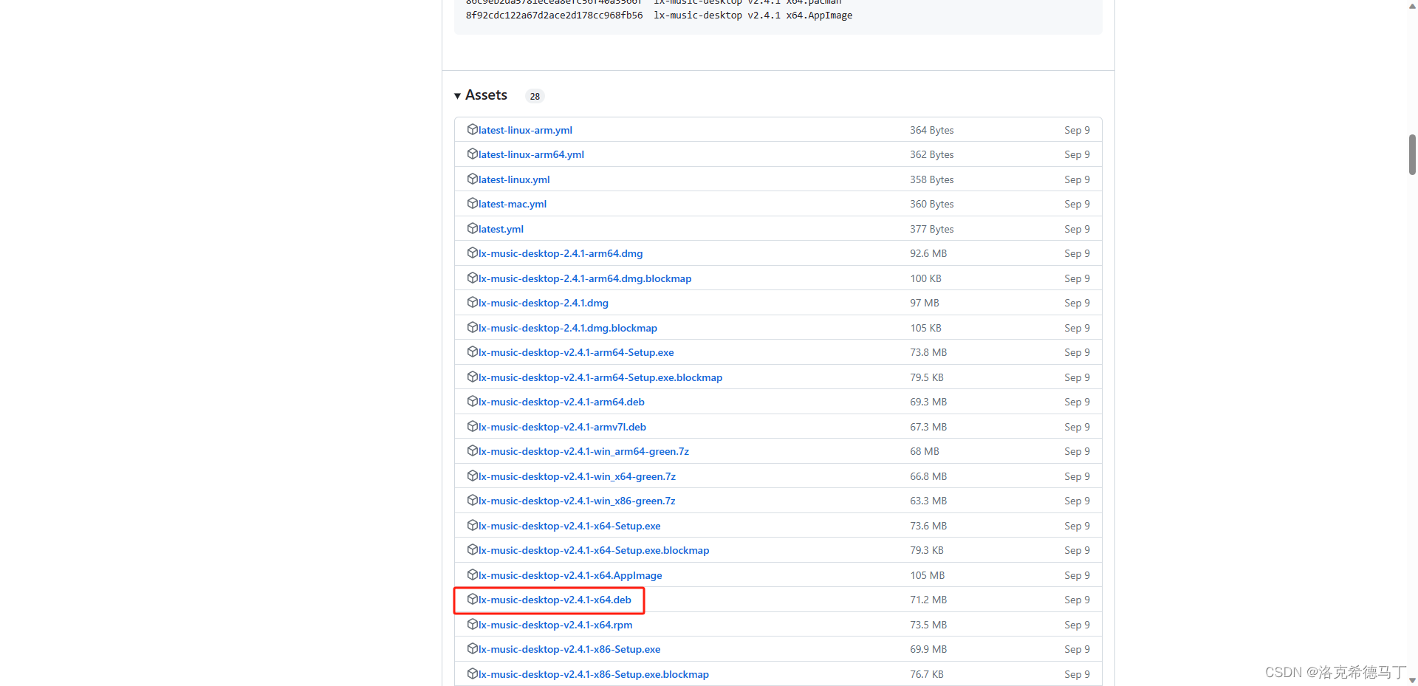Download v2.4.1-x86-Setup.exe installer

[x=569, y=649]
